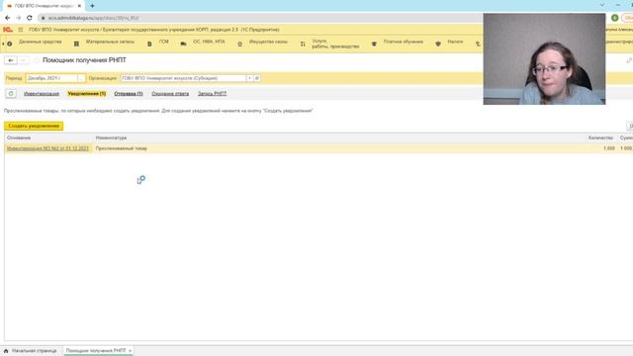The height and width of the screenshot is (356, 633).
Task: Click the ОС, НМА truck icon
Action: click(183, 44)
